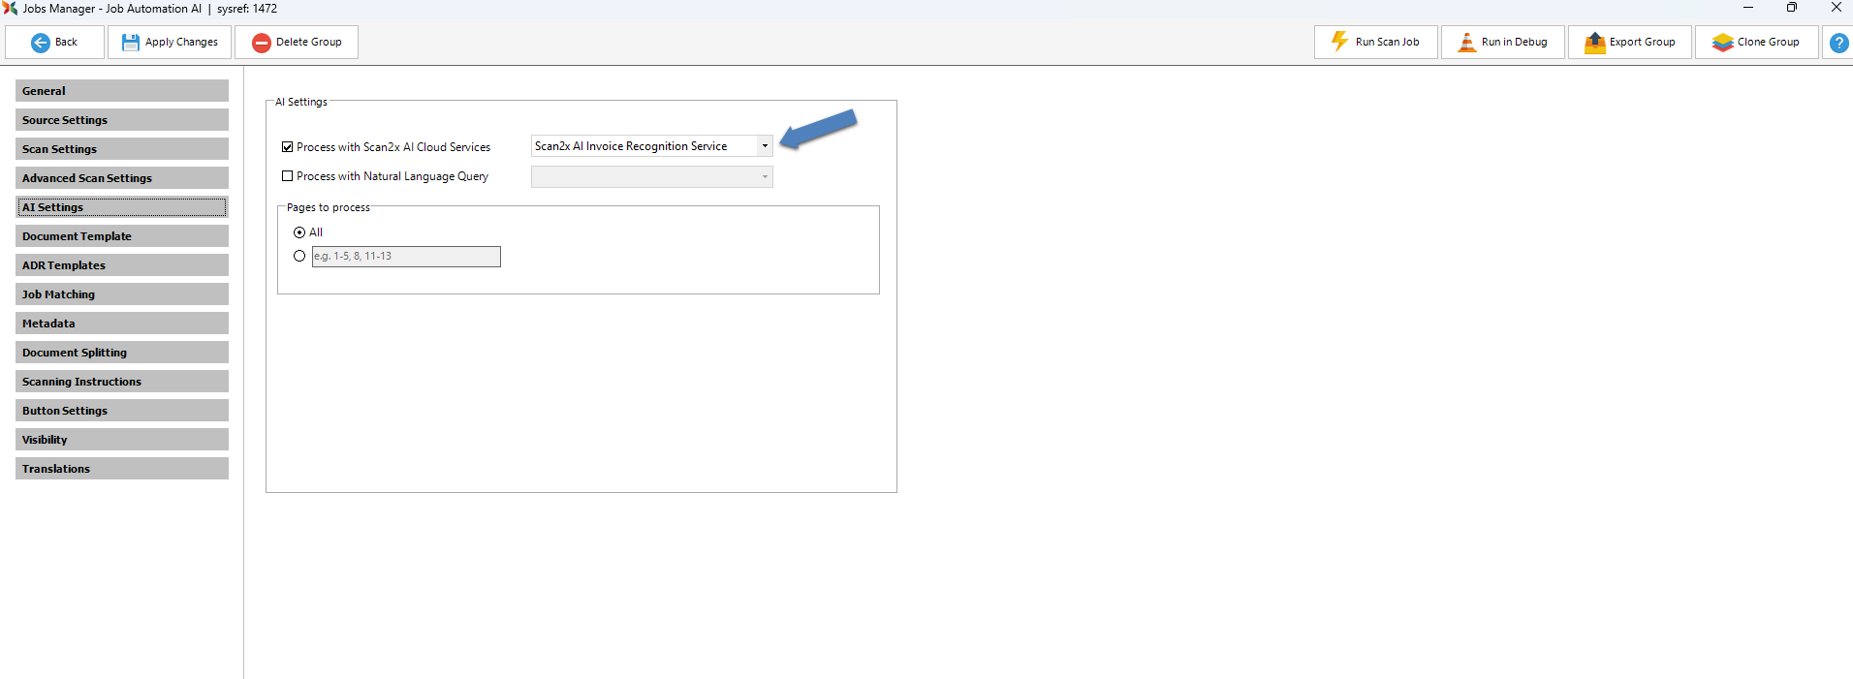Click the Run in Debug cone icon

click(x=1466, y=43)
